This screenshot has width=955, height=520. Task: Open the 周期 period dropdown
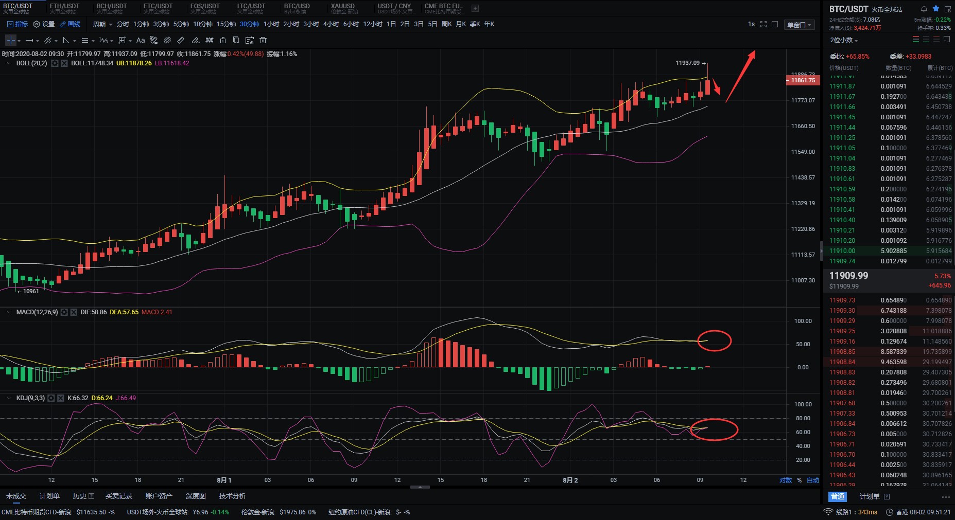click(x=102, y=24)
